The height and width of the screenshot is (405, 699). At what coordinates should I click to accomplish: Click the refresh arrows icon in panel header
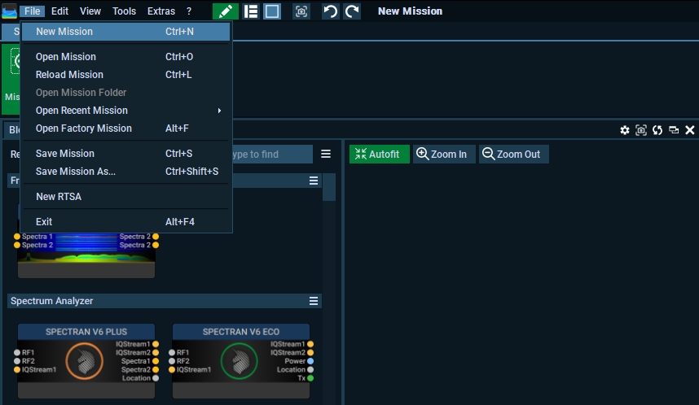click(657, 130)
